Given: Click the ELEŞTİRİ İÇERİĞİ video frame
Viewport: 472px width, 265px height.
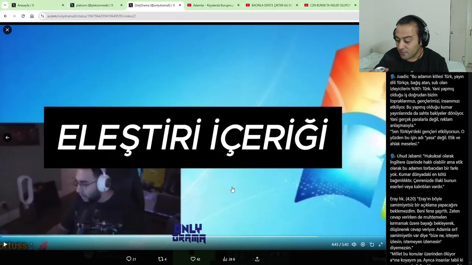Looking at the screenshot, I should pyautogui.click(x=192, y=138).
